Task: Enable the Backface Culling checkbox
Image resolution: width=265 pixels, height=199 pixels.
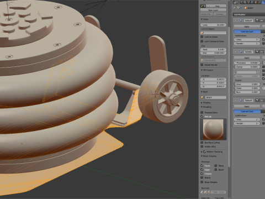Action: click(202, 143)
